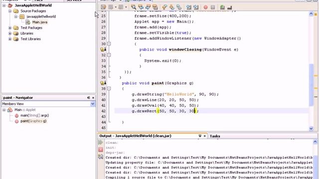The width and height of the screenshot is (319, 179).
Task: Close the paint - Navigator panel
Action: [93, 97]
